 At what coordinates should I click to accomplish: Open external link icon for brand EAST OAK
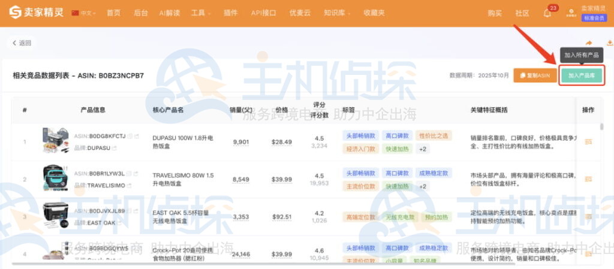pos(119,223)
